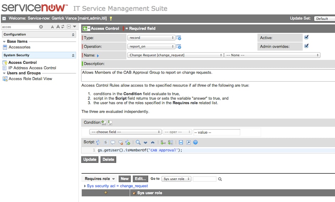Click the Access Role Detail View icon
The image size is (335, 202).
click(x=5, y=79)
